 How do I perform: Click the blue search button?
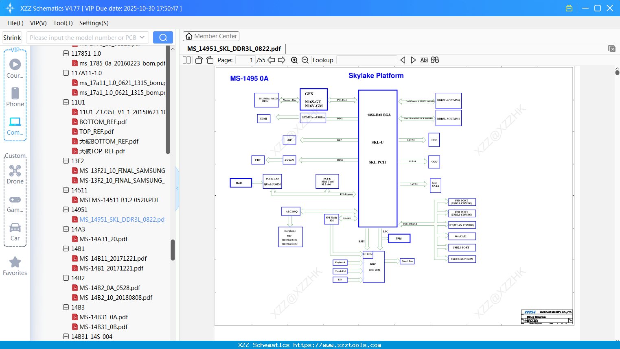[x=163, y=37]
